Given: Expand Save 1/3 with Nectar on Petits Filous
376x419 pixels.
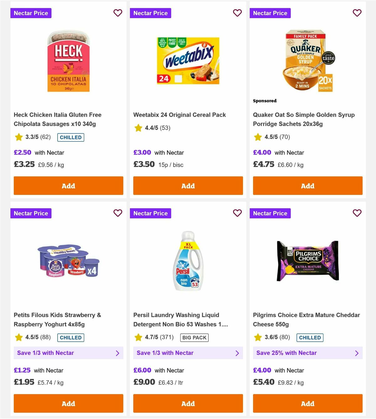Looking at the screenshot, I should tap(68, 353).
